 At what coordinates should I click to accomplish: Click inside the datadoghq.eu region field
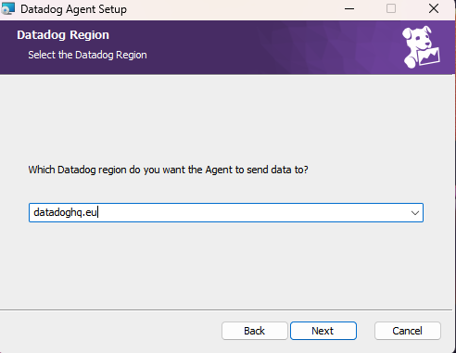click(226, 212)
